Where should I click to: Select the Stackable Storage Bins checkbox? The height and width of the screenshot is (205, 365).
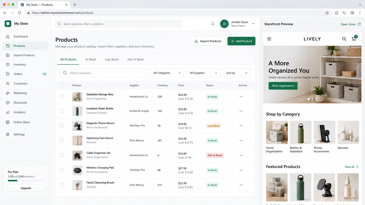[x=62, y=97]
